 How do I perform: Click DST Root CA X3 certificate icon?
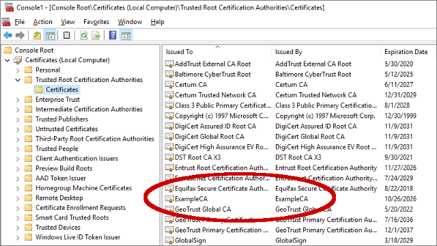point(169,158)
